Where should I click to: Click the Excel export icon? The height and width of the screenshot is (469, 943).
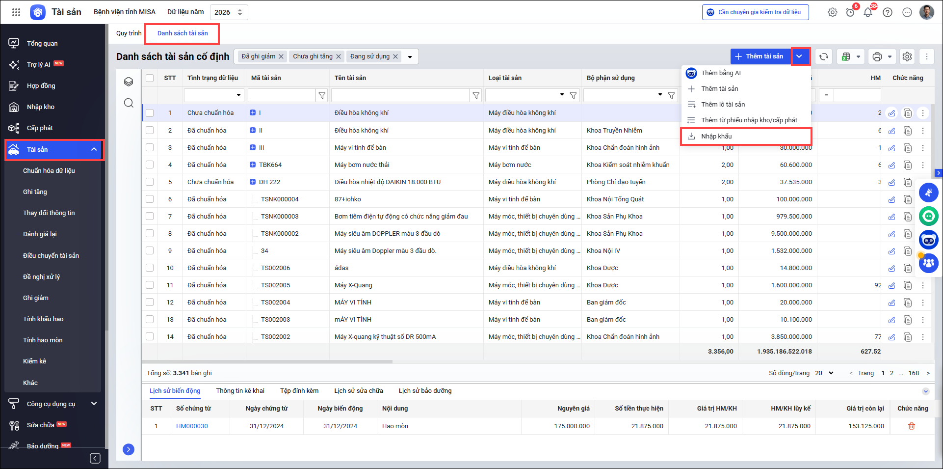pyautogui.click(x=846, y=56)
